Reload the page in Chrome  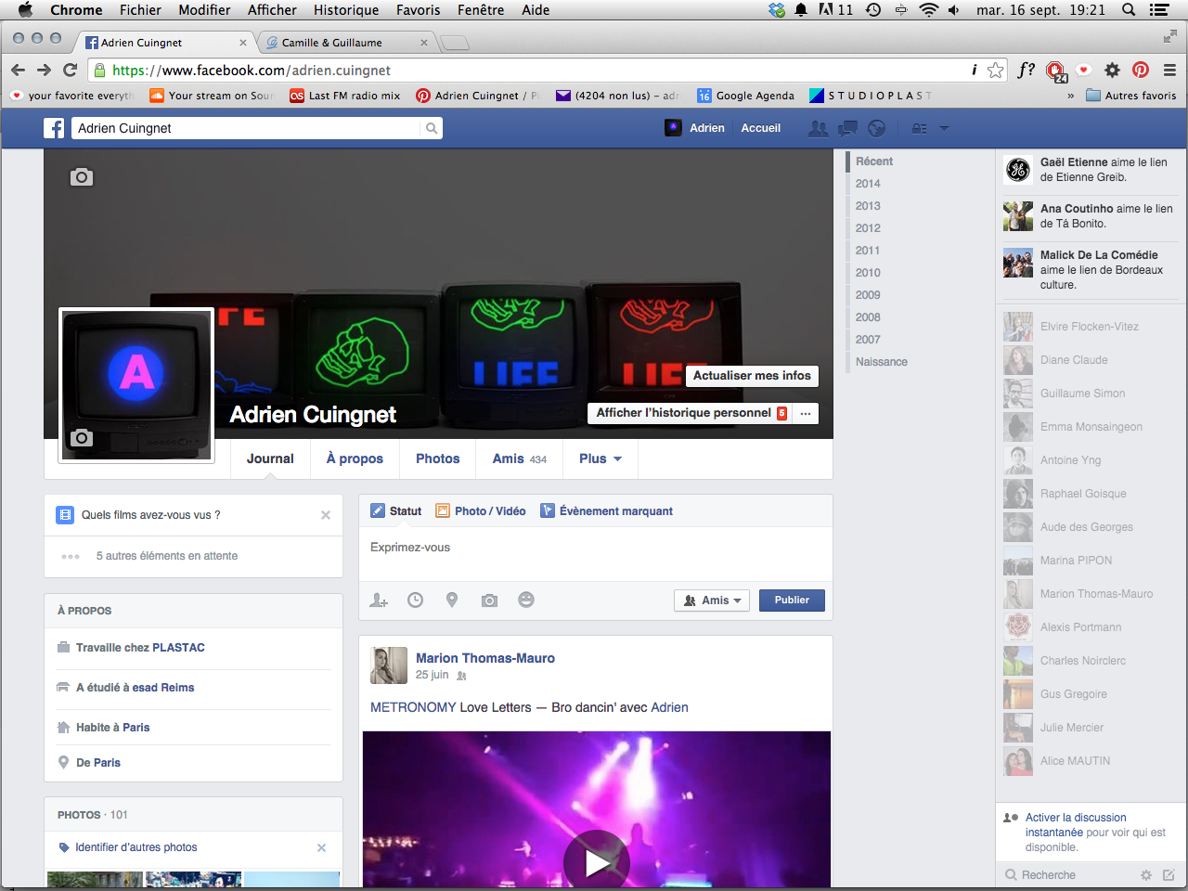pos(70,70)
